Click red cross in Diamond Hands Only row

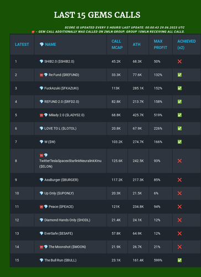[x=179, y=220]
